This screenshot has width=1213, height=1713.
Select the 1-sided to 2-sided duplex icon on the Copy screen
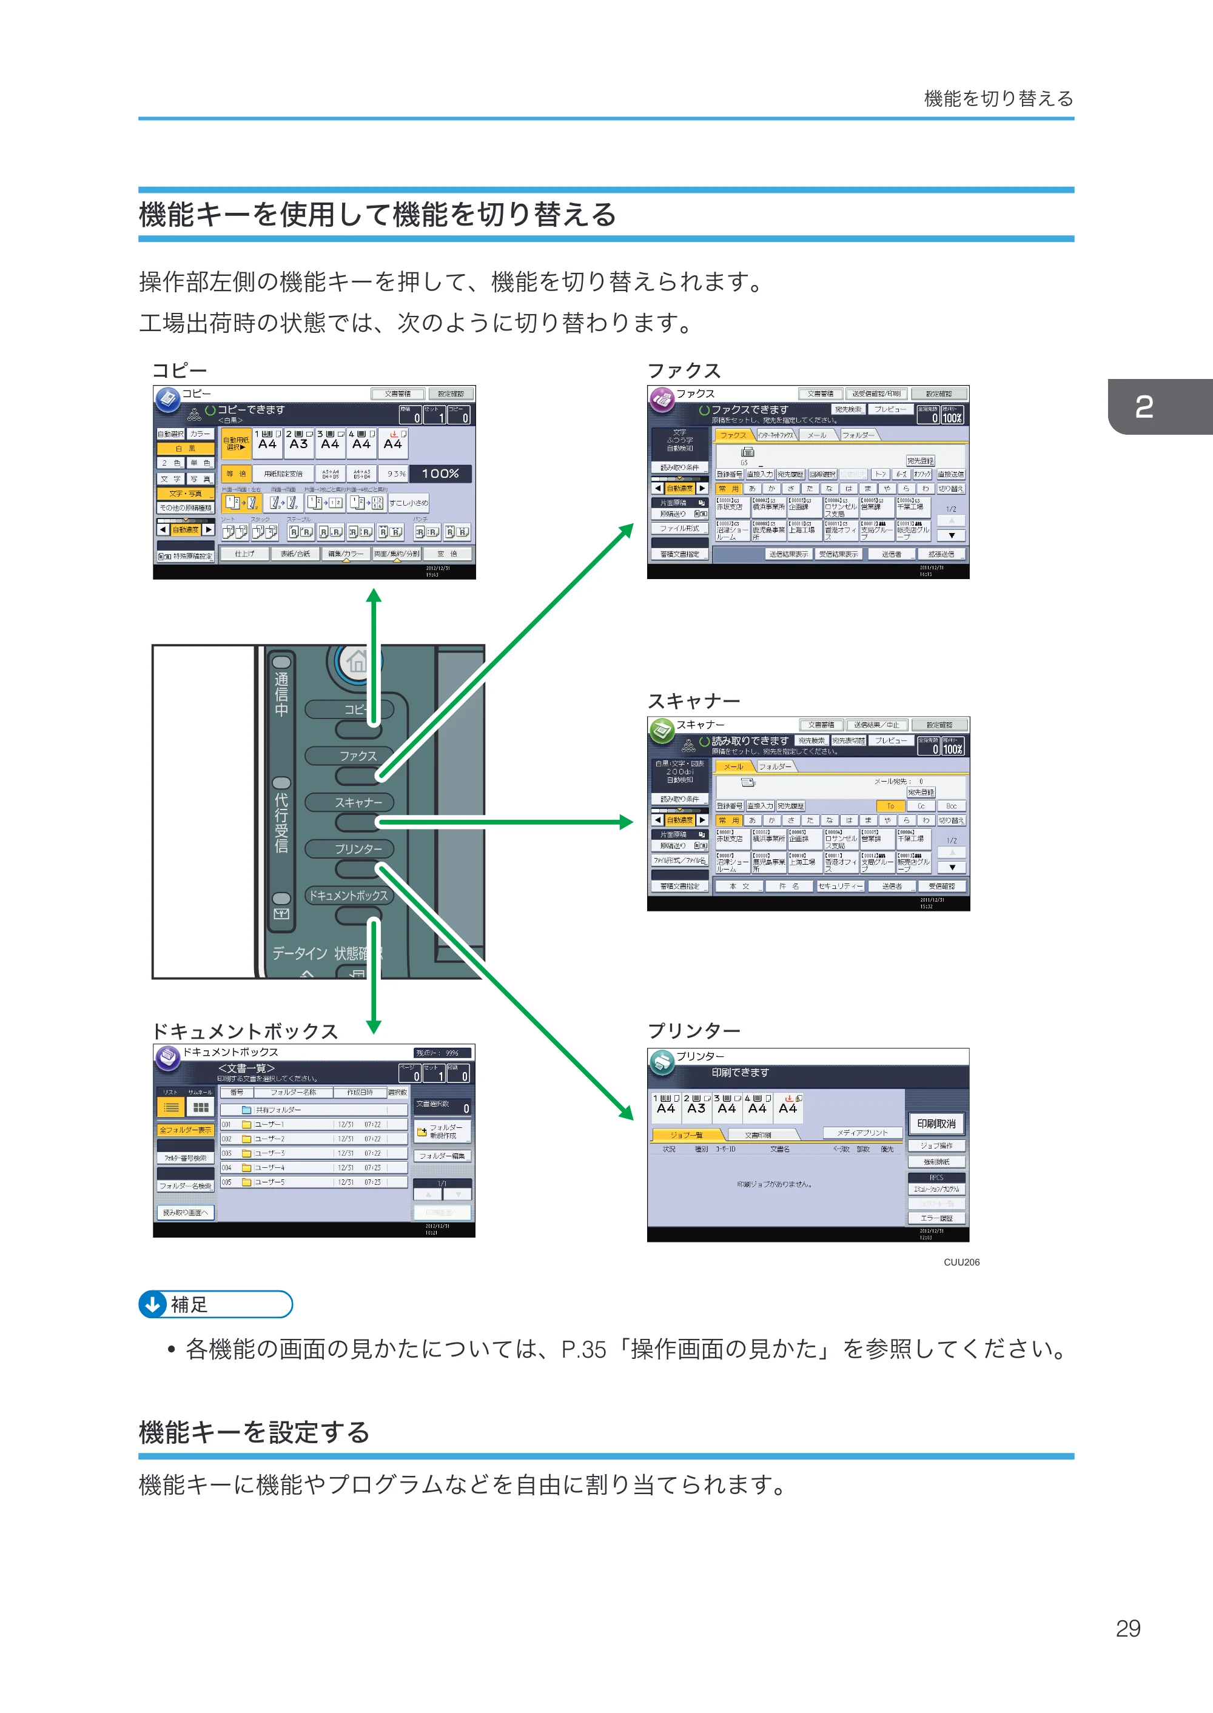tap(242, 503)
